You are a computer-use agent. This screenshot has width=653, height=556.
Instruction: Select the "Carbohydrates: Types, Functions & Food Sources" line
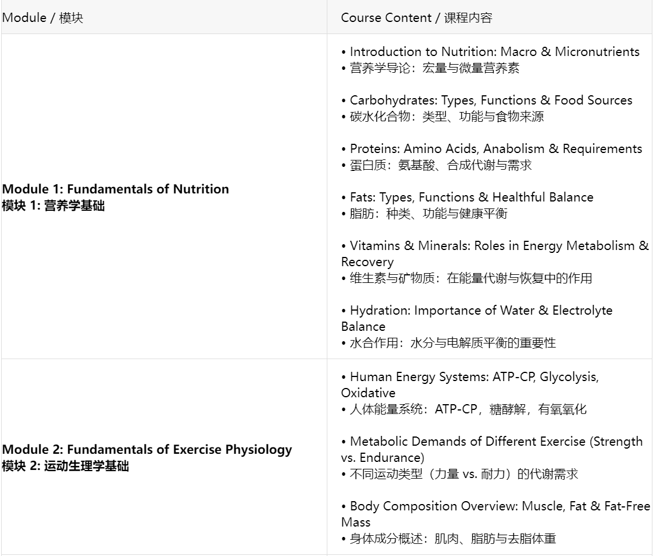(x=491, y=100)
